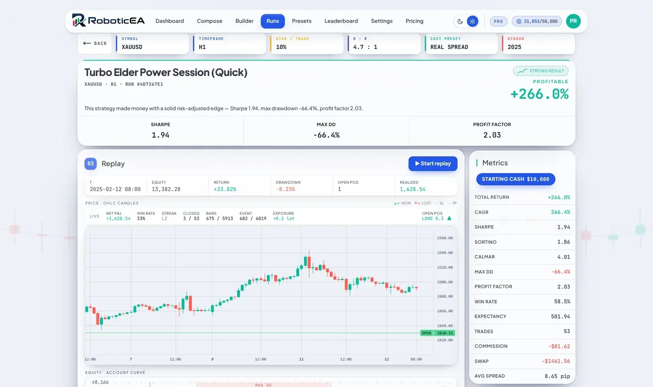This screenshot has height=387, width=653.
Task: Click the Return +33.82% value
Action: 225,189
